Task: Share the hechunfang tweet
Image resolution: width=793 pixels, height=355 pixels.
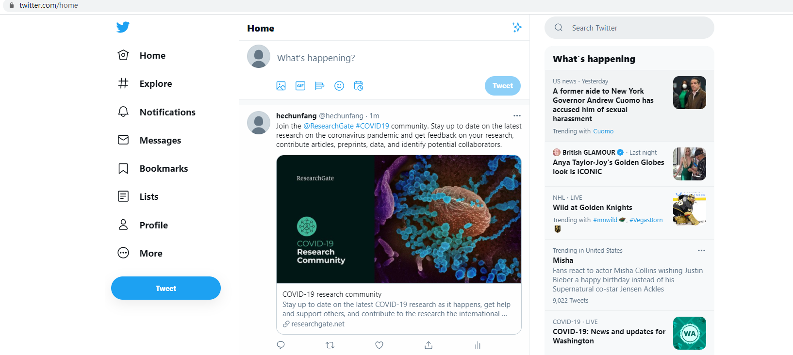Action: click(429, 345)
